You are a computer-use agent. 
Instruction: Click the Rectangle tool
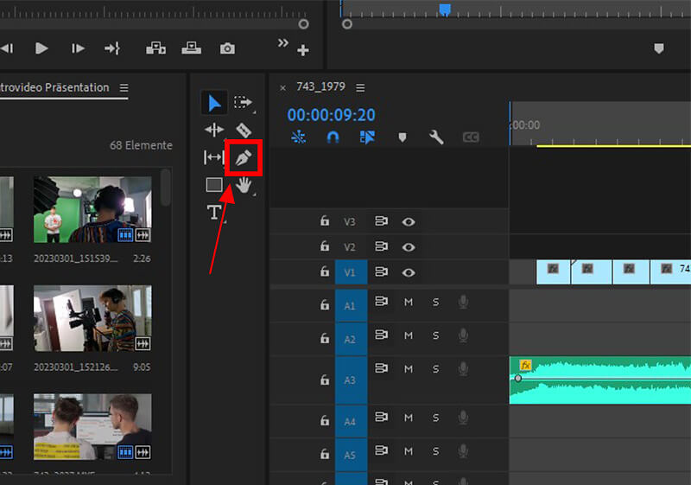[x=214, y=184]
